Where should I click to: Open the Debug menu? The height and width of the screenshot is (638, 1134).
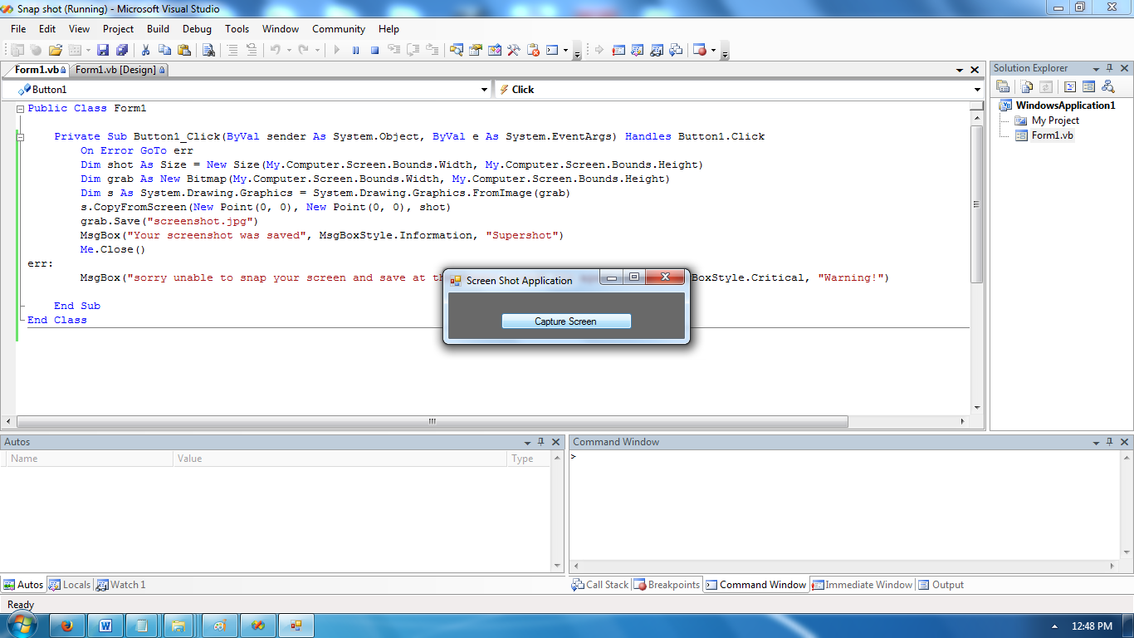click(x=197, y=28)
